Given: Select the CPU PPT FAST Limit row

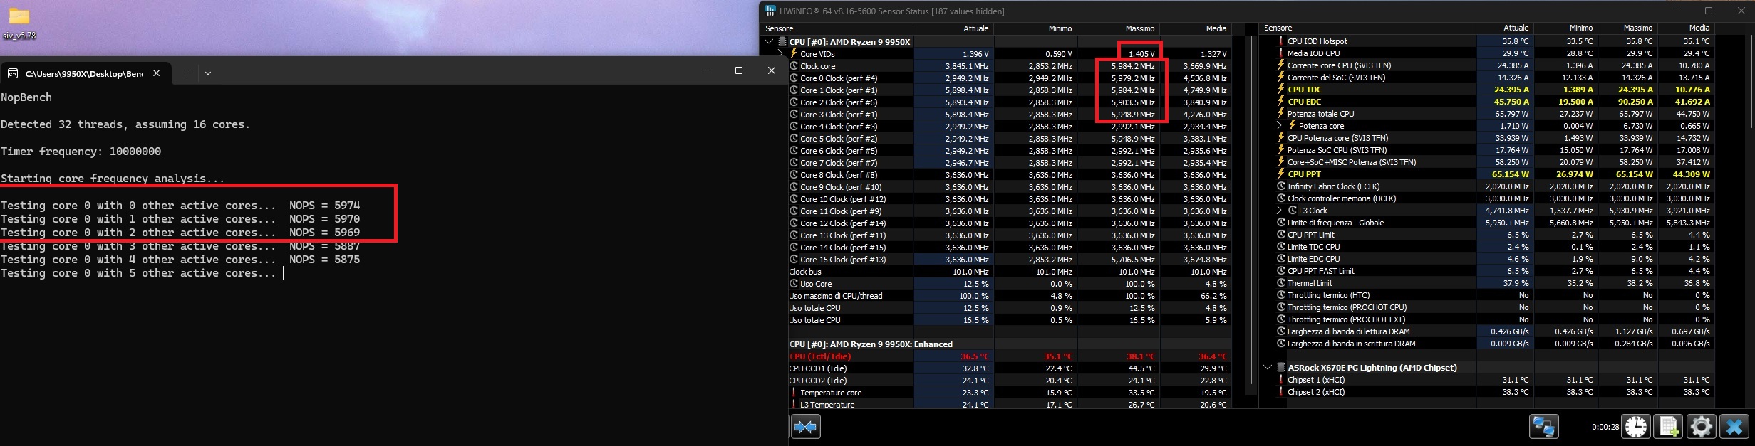Looking at the screenshot, I should click(1495, 271).
